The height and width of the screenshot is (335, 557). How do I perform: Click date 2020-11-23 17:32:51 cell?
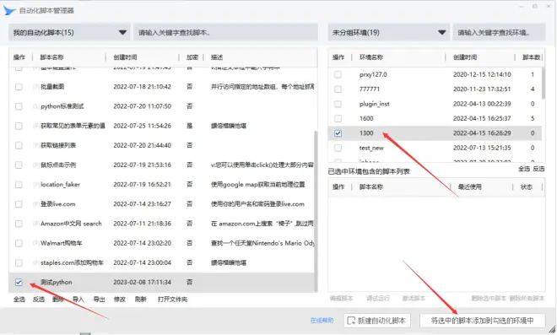coord(482,89)
